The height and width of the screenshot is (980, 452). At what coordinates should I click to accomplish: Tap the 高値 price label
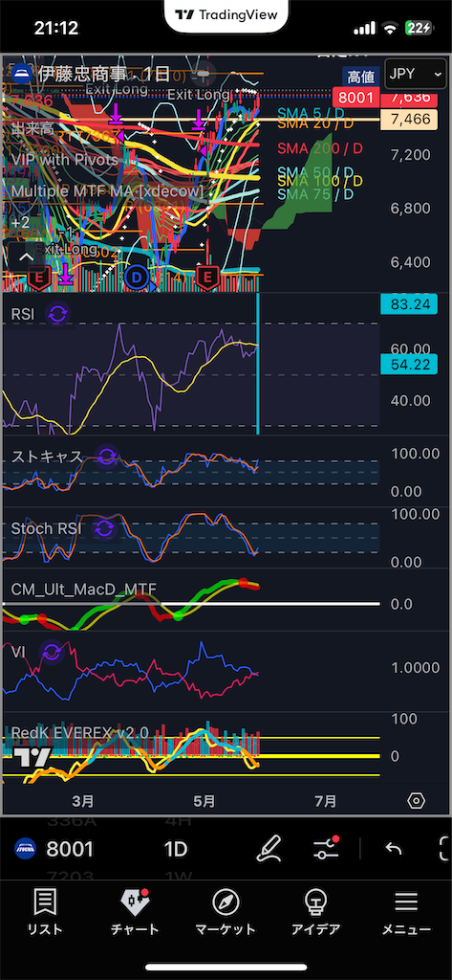point(361,77)
